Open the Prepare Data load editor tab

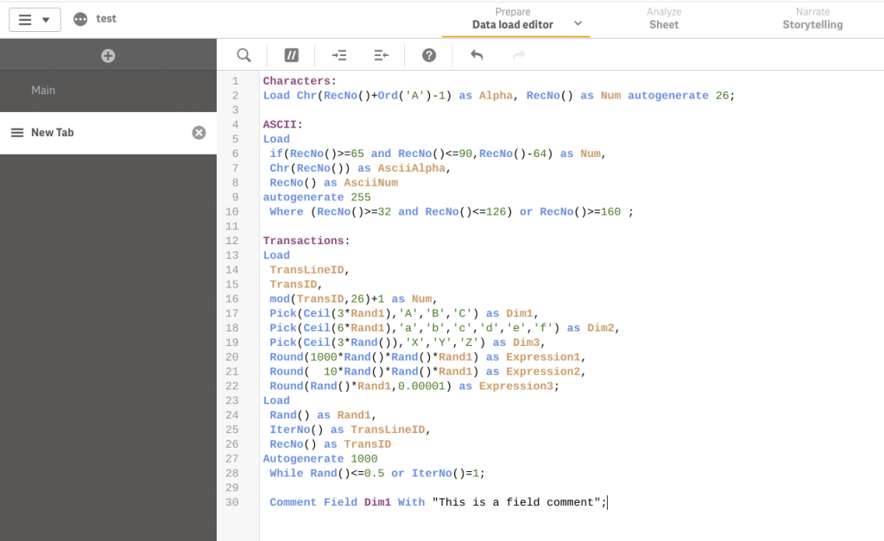pos(512,19)
